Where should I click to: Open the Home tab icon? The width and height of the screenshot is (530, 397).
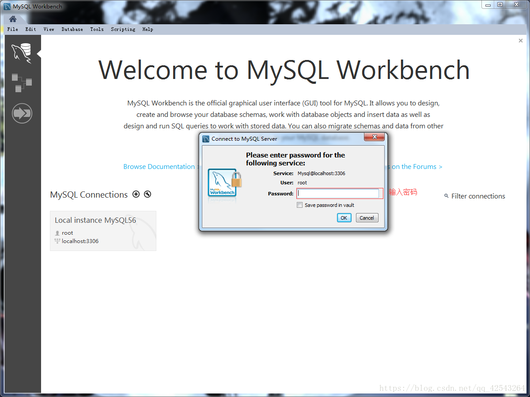tap(13, 19)
